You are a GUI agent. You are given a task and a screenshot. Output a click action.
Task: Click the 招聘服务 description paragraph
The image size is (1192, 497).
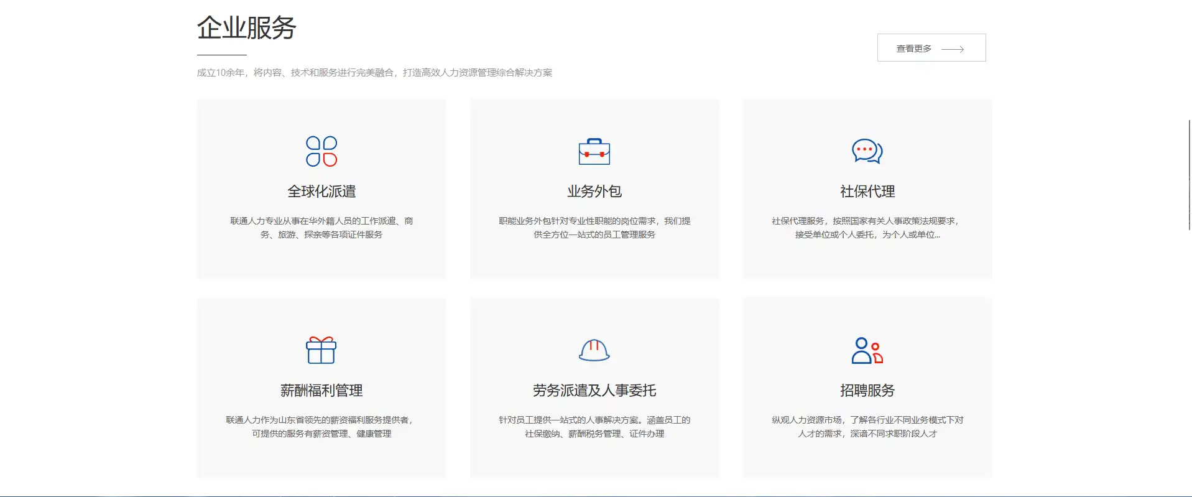[x=867, y=427]
